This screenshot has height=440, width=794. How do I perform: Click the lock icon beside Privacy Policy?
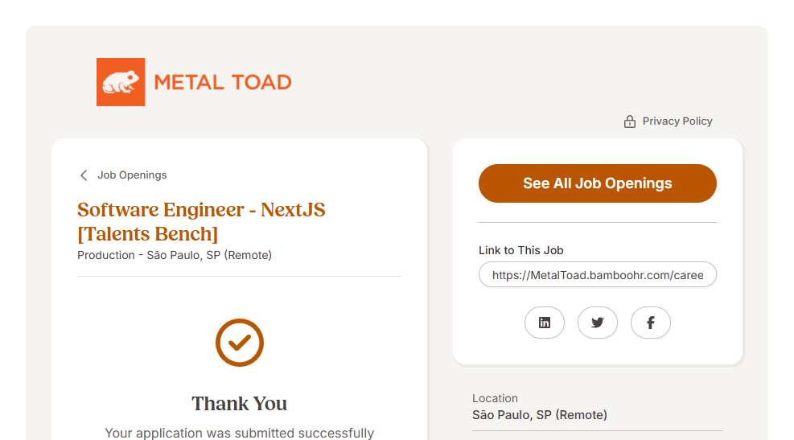click(x=630, y=121)
